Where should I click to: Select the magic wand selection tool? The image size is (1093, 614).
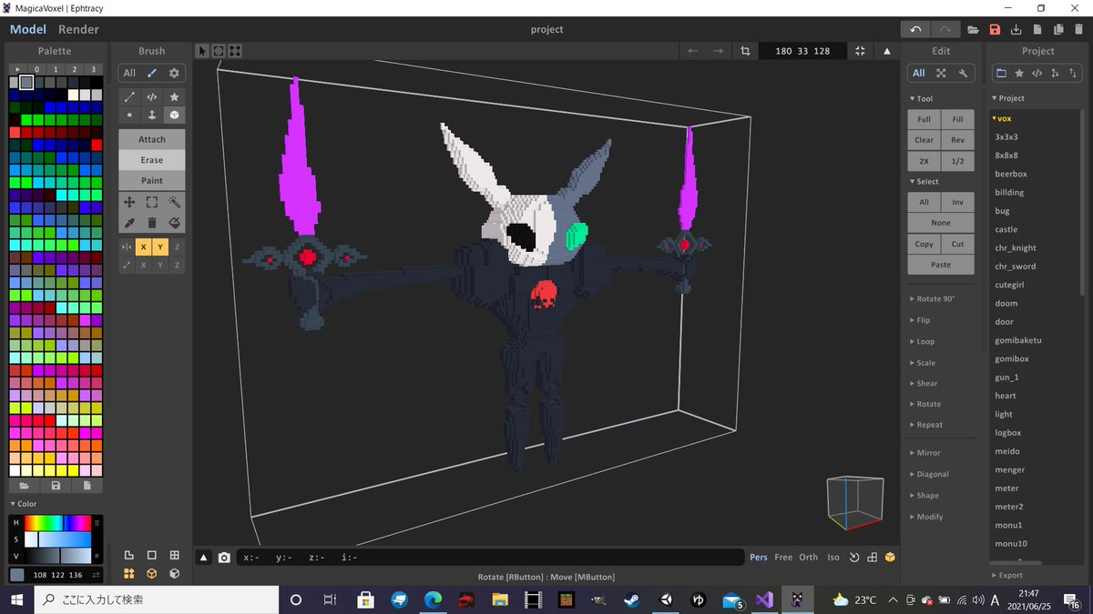[x=174, y=203]
